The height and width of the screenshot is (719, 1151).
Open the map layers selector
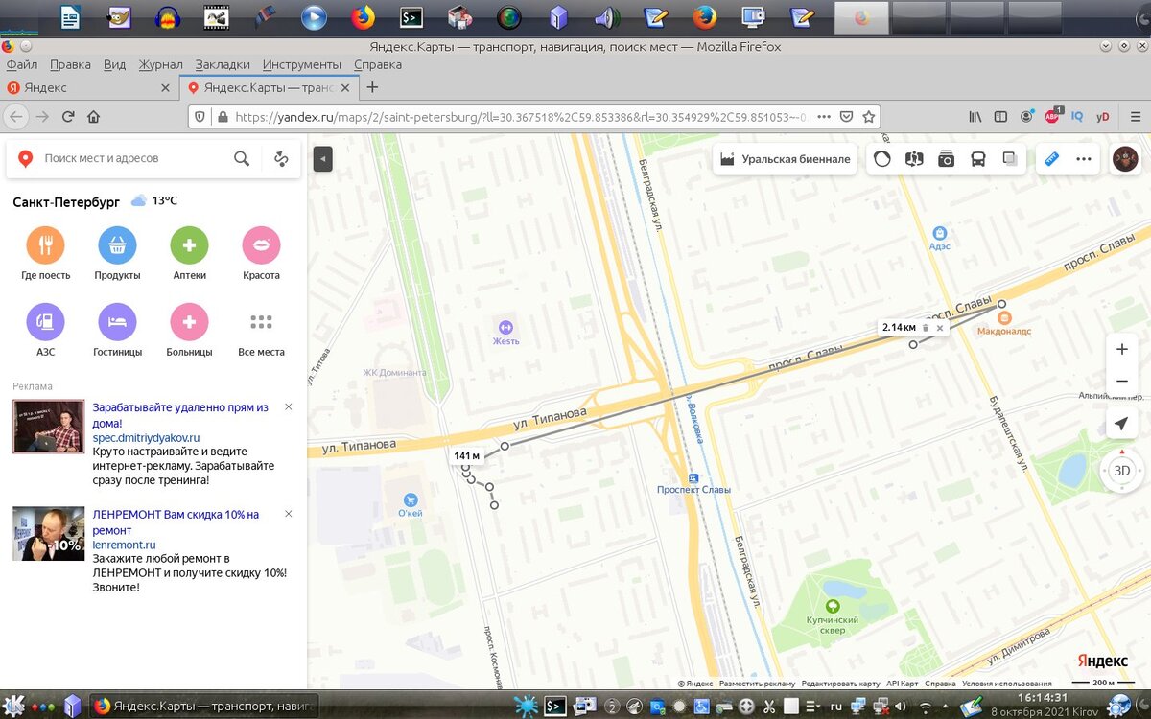coord(1009,159)
